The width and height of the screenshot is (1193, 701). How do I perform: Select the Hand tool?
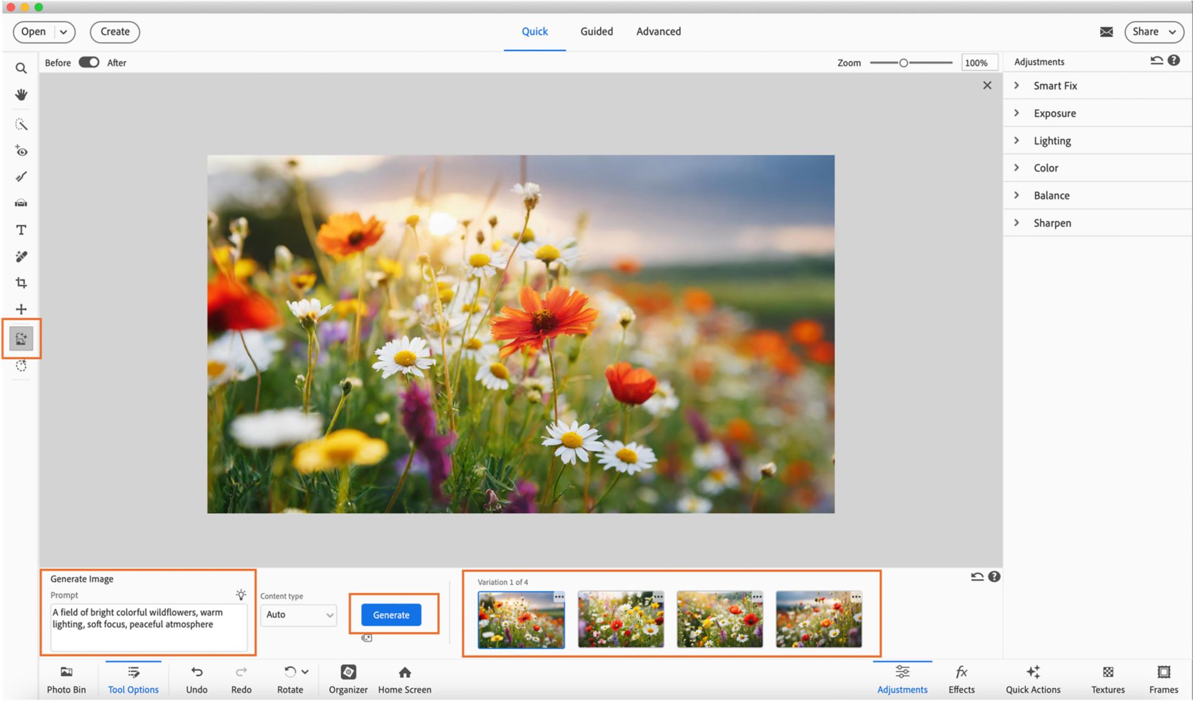pos(21,95)
